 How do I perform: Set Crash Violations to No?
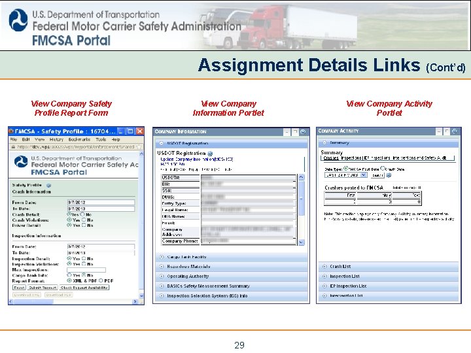point(84,220)
